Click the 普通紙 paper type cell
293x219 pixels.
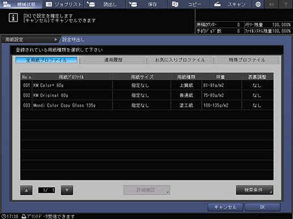[x=186, y=95]
